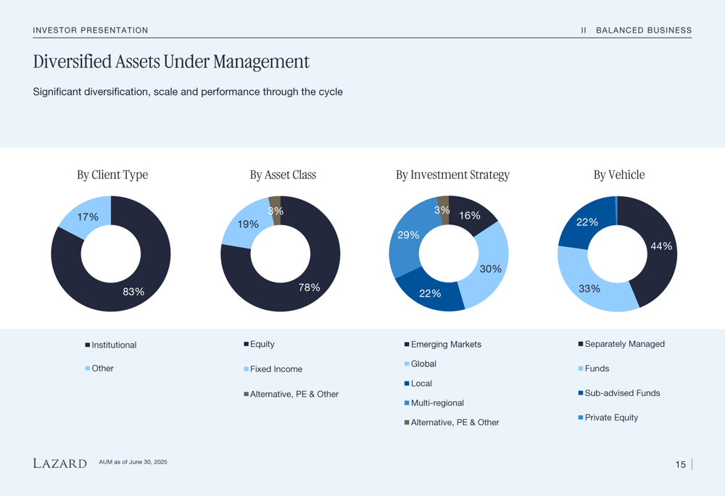The width and height of the screenshot is (725, 496).
Task: Click the Institutional legend color square
Action: pyautogui.click(x=88, y=345)
